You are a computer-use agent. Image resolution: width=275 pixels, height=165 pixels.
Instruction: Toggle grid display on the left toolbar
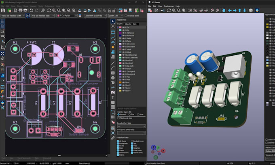[x=2, y=21]
